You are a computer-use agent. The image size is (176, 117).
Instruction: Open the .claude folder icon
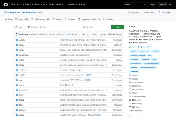tap(17, 45)
